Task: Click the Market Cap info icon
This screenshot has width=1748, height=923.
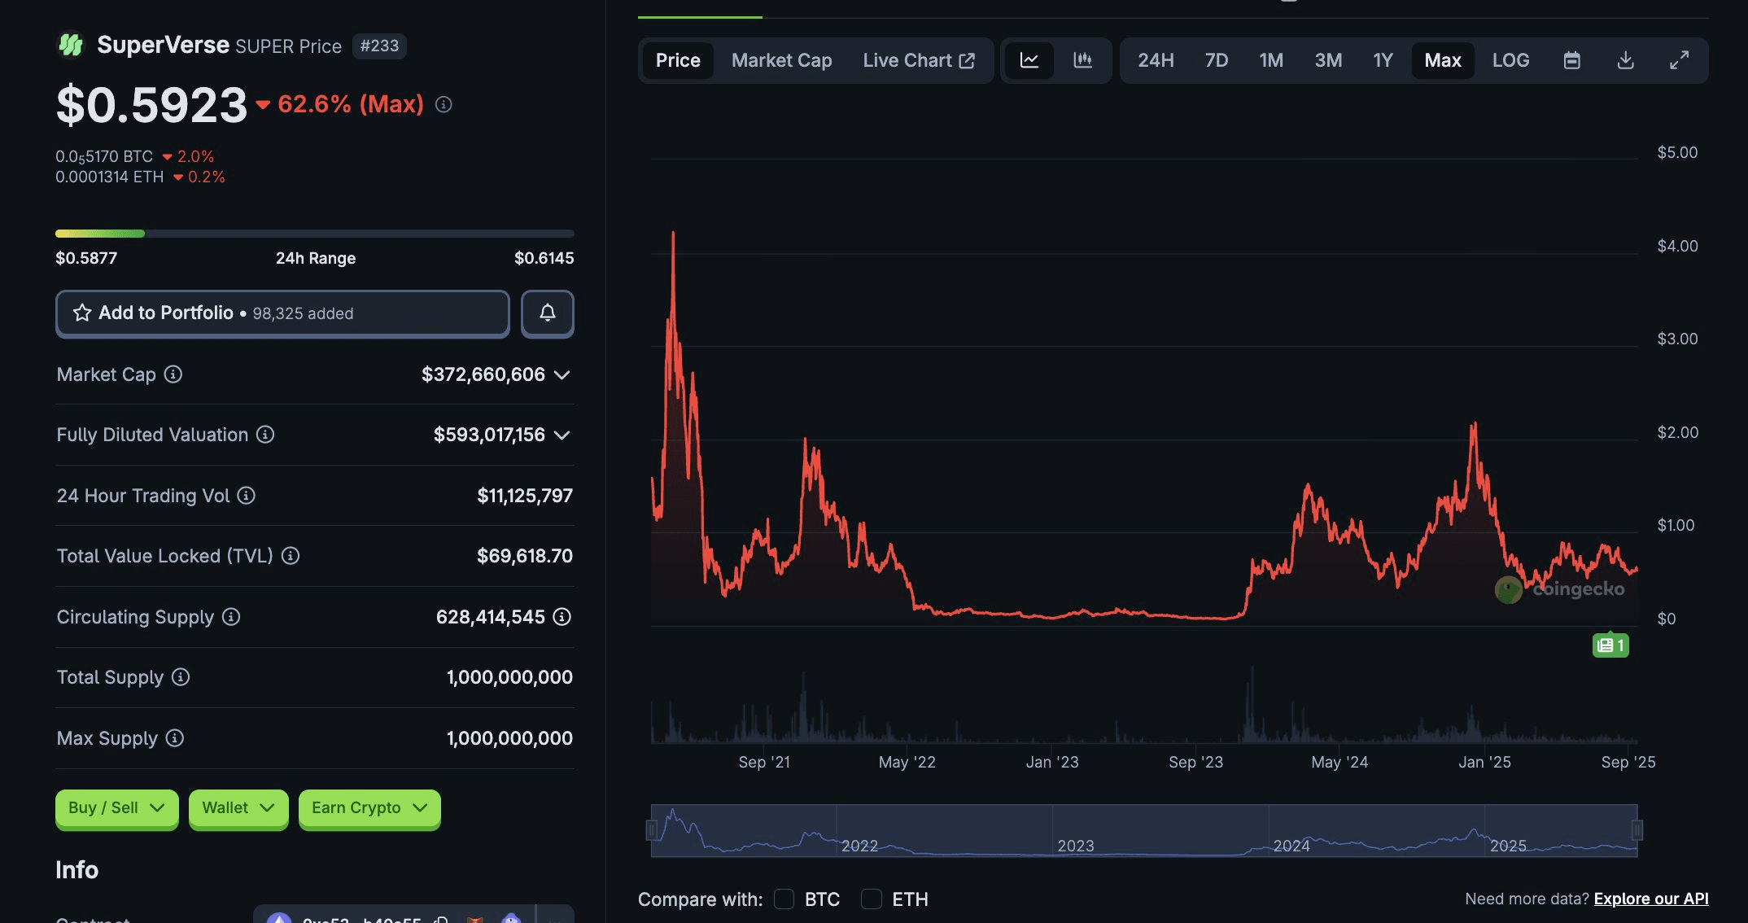Action: tap(173, 374)
